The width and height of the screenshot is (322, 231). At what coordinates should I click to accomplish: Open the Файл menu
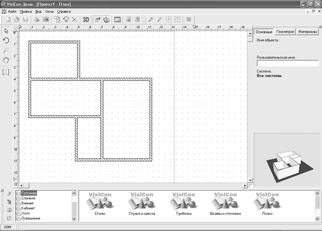point(12,11)
